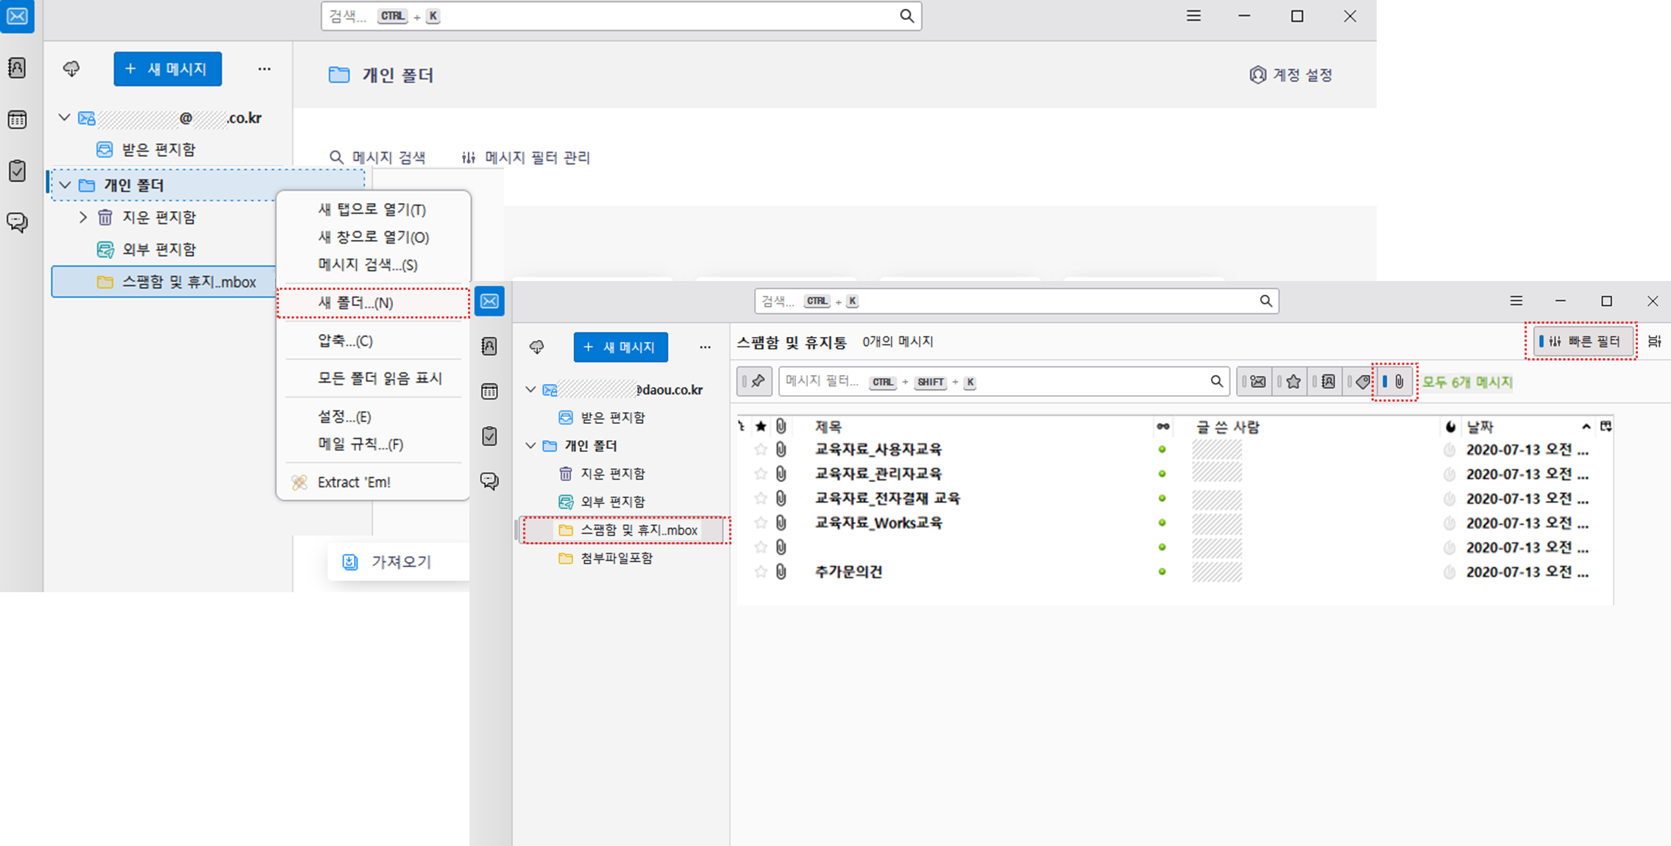The image size is (1671, 846).
Task: Toggle the unread messages quick filter
Action: (x=1257, y=382)
